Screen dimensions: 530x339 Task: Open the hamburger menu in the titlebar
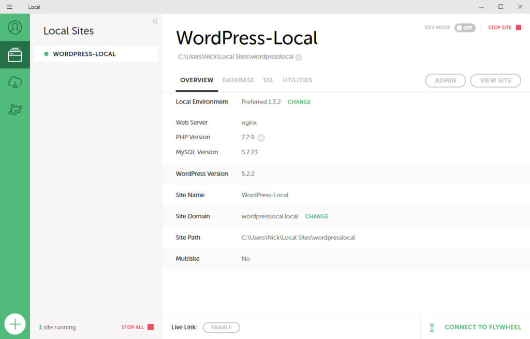[x=9, y=7]
